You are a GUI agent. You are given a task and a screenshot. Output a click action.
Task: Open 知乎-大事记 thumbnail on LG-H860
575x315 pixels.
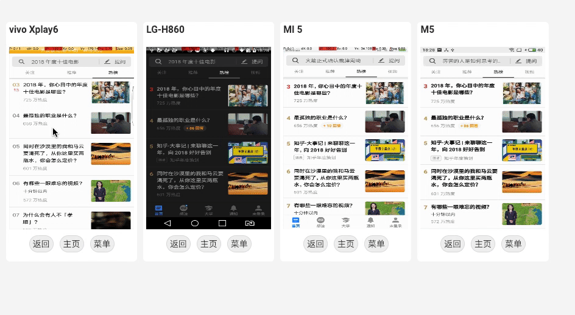248,153
